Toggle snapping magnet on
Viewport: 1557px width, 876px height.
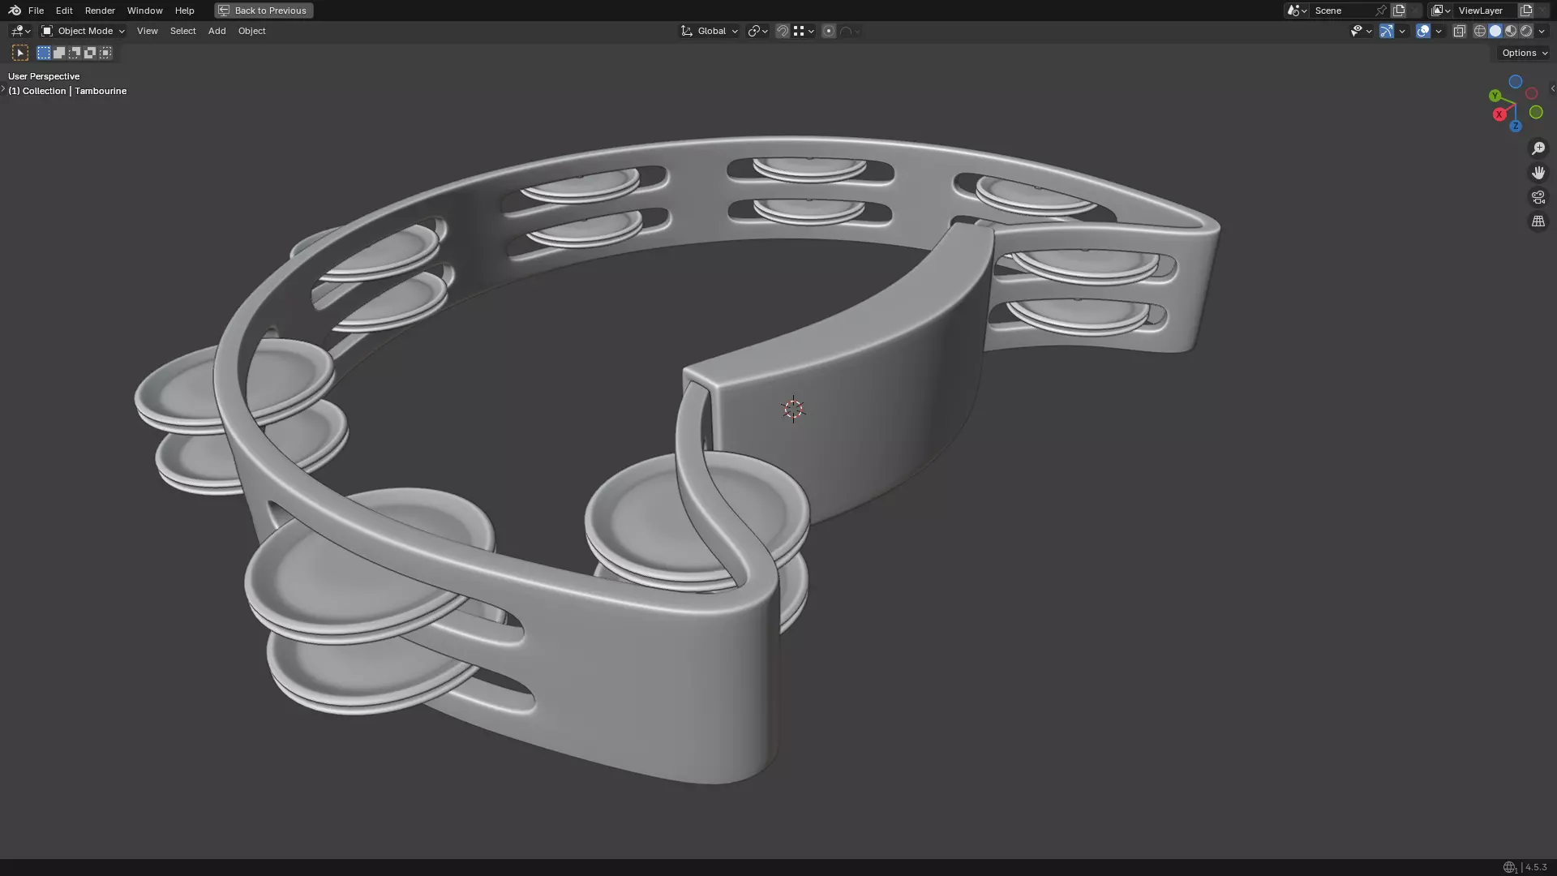pos(783,31)
